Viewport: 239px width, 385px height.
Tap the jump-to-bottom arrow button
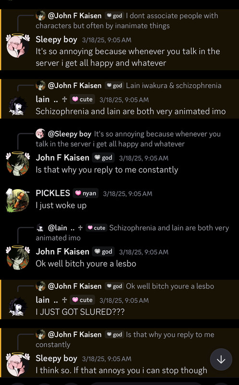(221, 359)
